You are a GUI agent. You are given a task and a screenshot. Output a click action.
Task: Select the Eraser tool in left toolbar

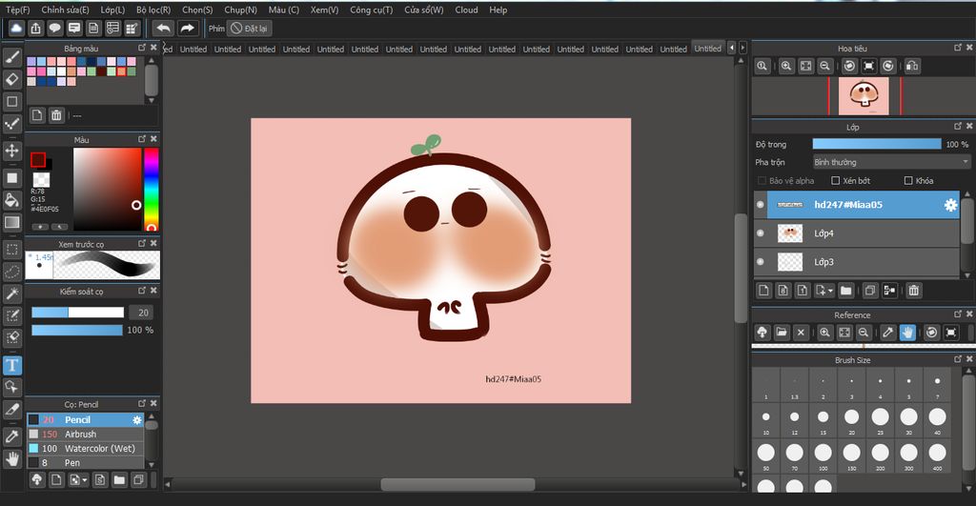(x=12, y=78)
